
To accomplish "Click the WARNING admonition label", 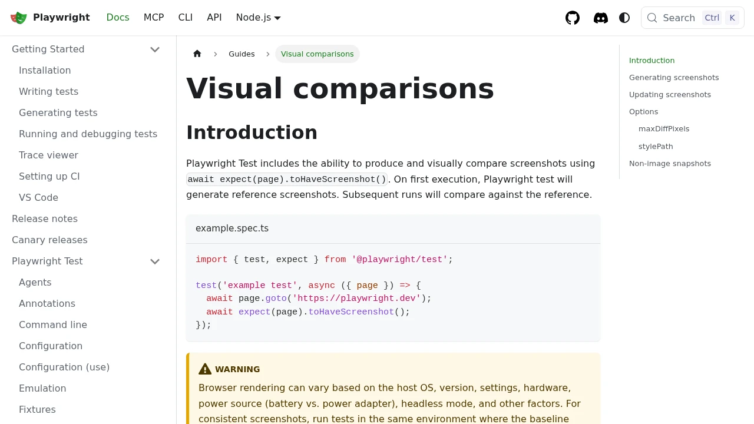I will tap(237, 369).
